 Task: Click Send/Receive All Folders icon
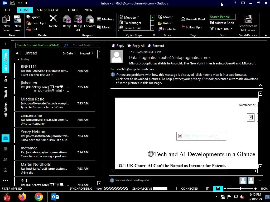tap(248, 19)
